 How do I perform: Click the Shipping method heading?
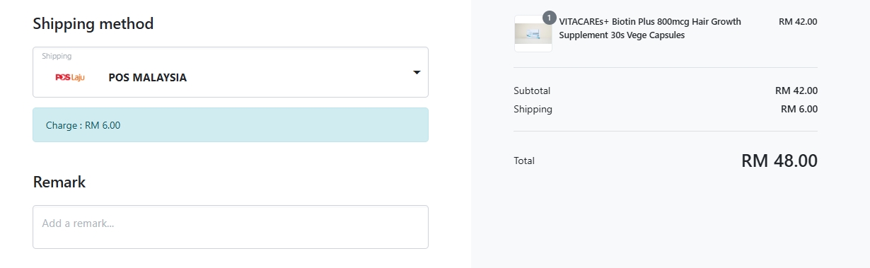[93, 23]
